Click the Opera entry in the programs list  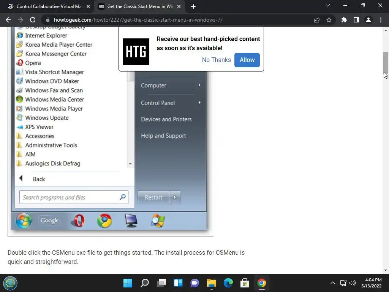tap(28, 63)
